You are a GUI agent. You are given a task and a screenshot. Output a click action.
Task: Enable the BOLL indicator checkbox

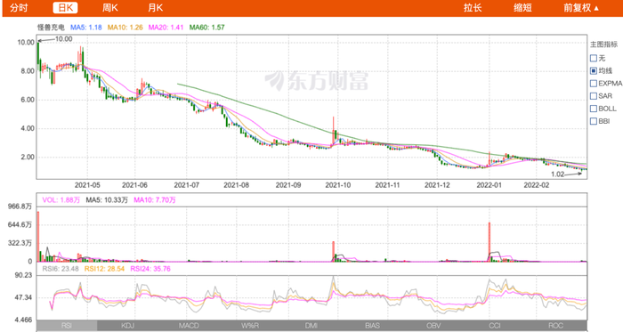pos(594,109)
